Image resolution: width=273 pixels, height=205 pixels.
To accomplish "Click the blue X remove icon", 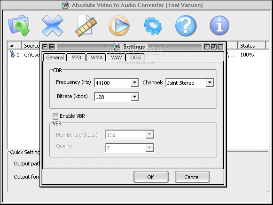I will click(53, 25).
